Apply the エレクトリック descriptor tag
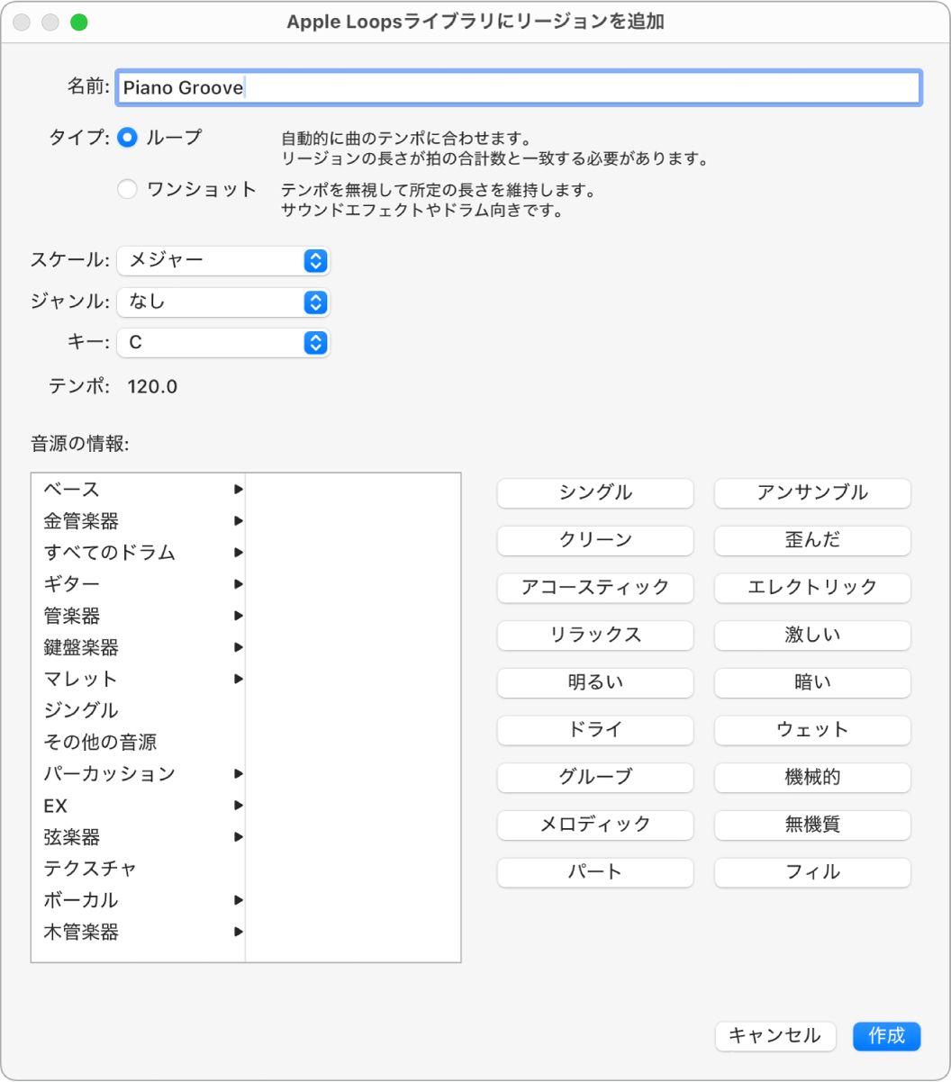The image size is (951, 1082). (x=811, y=588)
